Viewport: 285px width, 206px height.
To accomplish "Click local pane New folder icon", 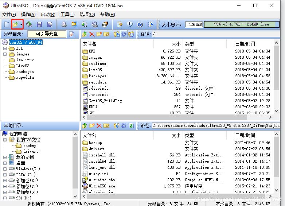I will (92, 126).
